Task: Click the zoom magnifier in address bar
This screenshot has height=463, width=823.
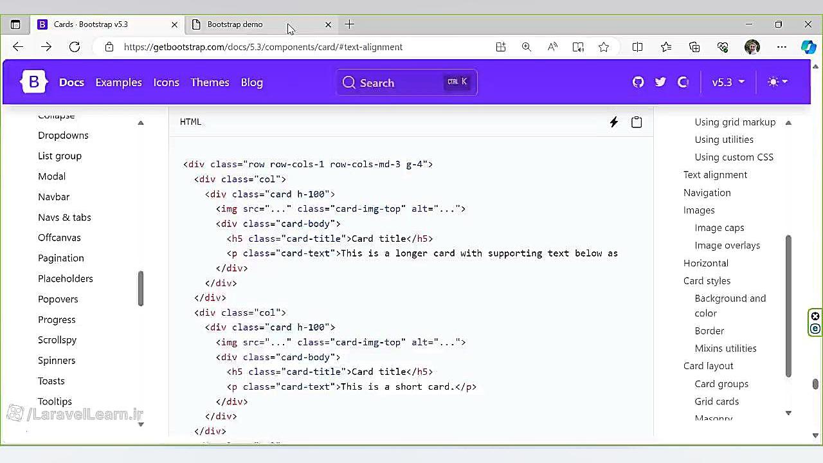Action: (x=527, y=47)
